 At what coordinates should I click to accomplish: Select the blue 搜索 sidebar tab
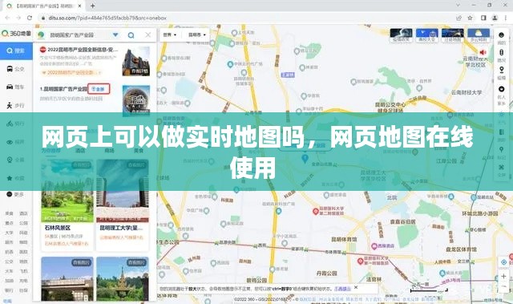[x=16, y=51]
